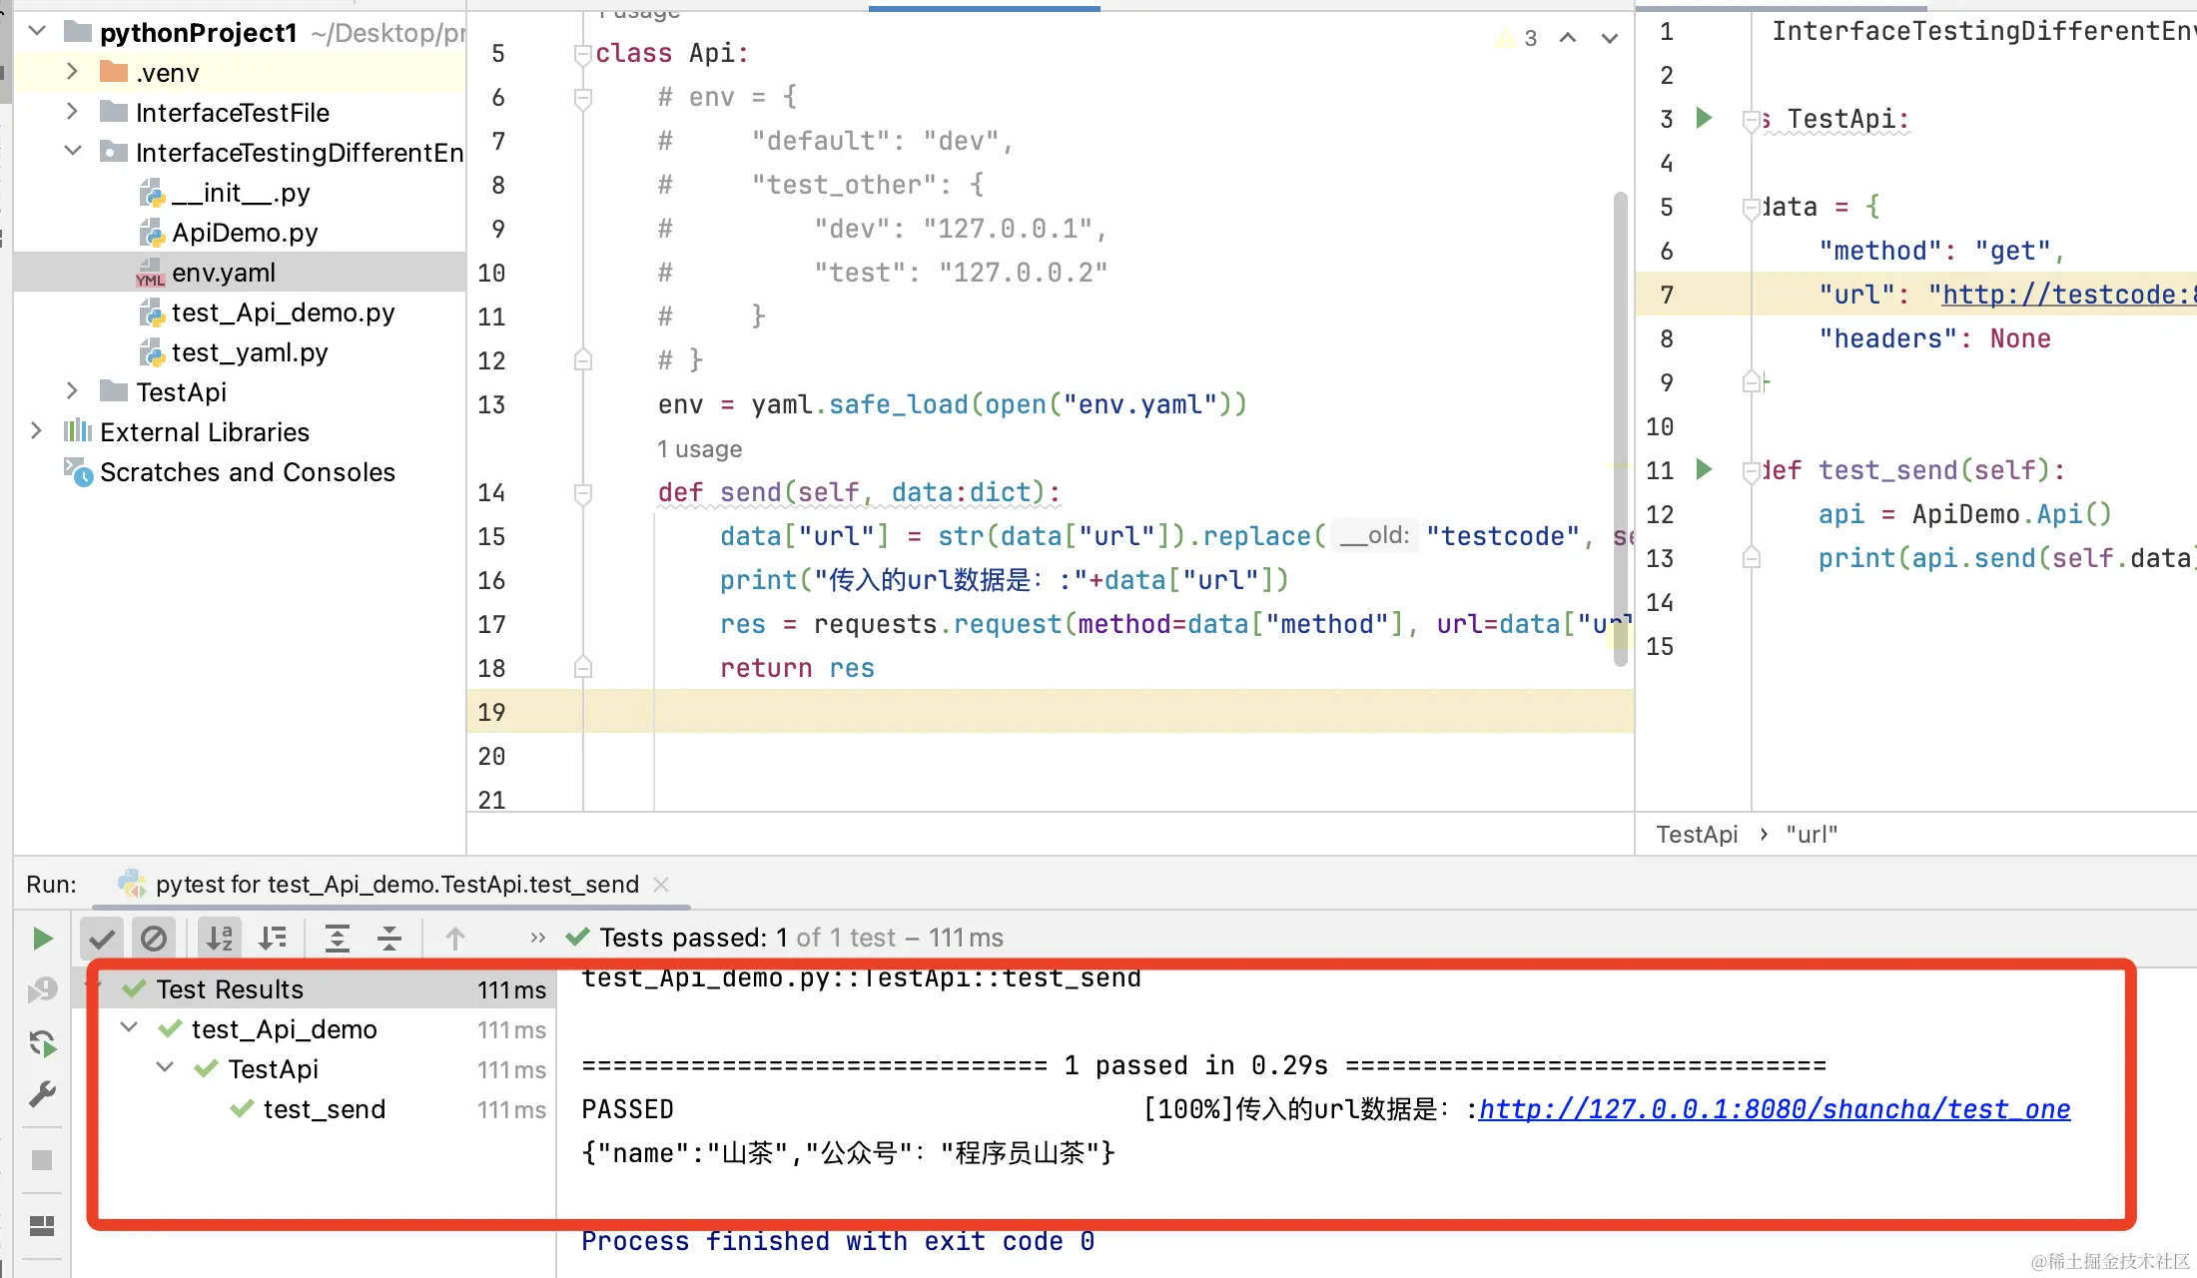This screenshot has height=1278, width=2197.
Task: Collapse test_Api_demo node in test results
Action: 129,1028
